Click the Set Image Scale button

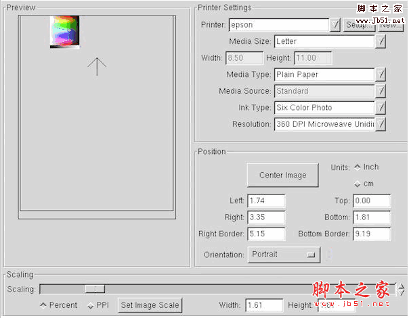tap(150, 305)
